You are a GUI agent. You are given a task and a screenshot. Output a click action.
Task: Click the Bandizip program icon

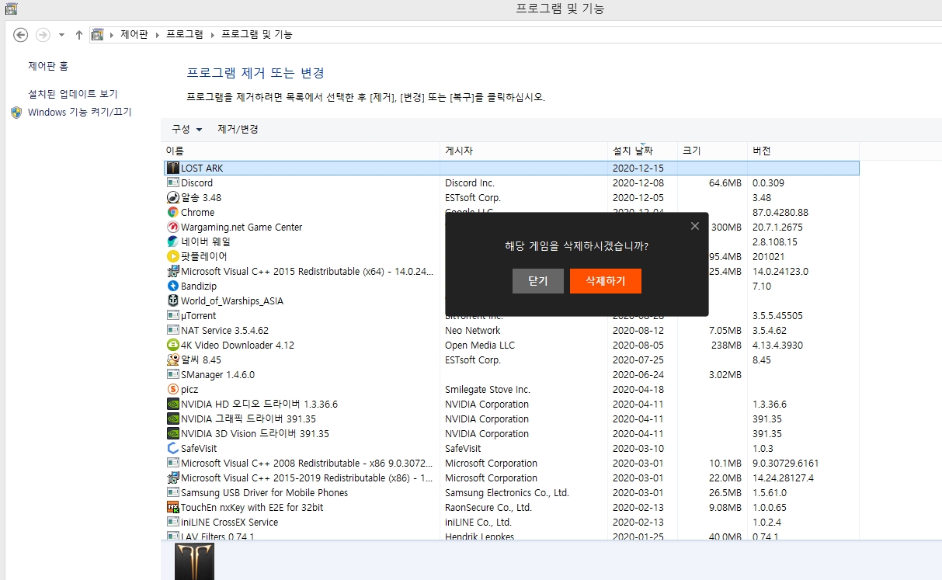click(x=173, y=287)
